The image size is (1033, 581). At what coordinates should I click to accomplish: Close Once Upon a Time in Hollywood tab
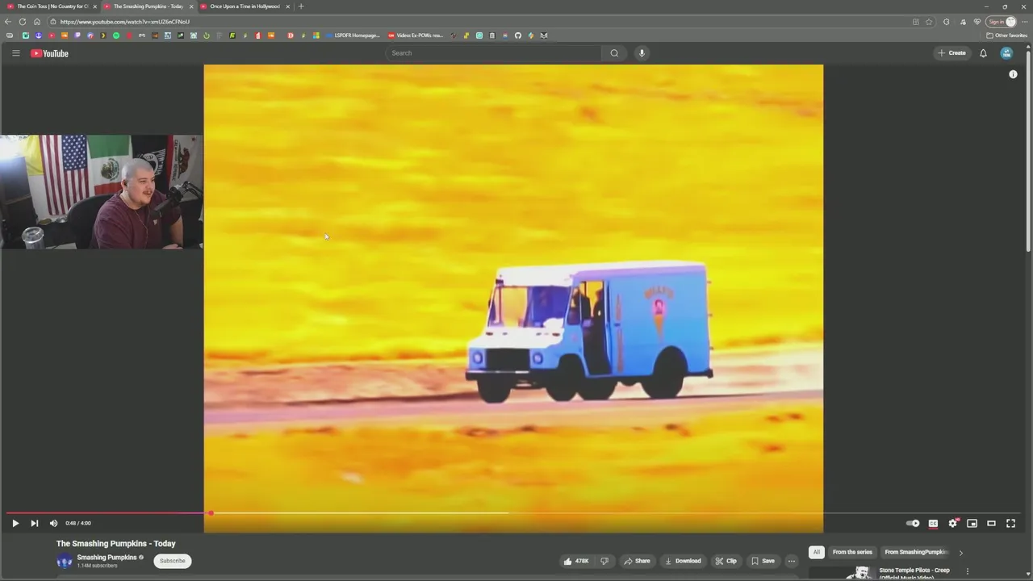click(287, 6)
